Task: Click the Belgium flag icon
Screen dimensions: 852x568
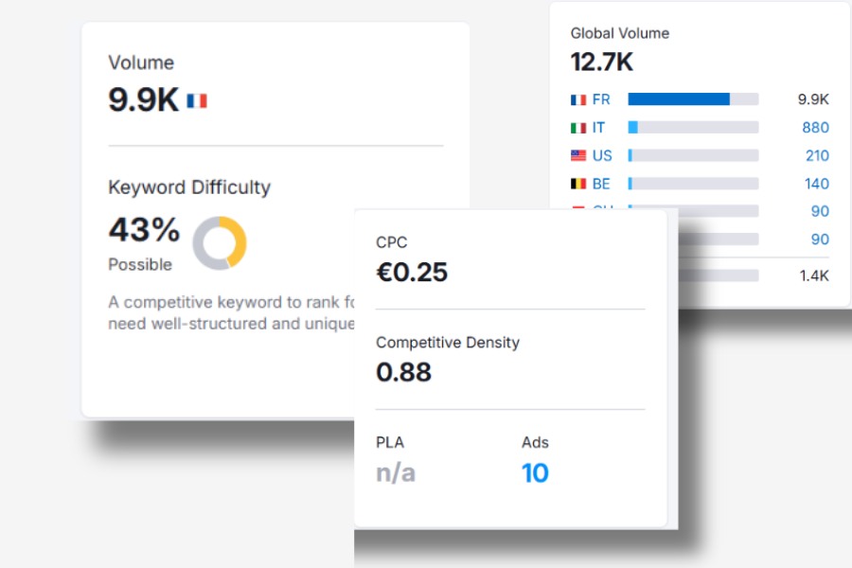Action: point(578,184)
